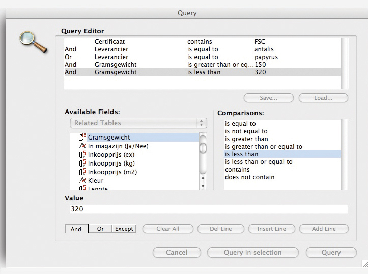Click the Available Fields scrollbar thumb
This screenshot has width=368, height=274.
[203, 148]
